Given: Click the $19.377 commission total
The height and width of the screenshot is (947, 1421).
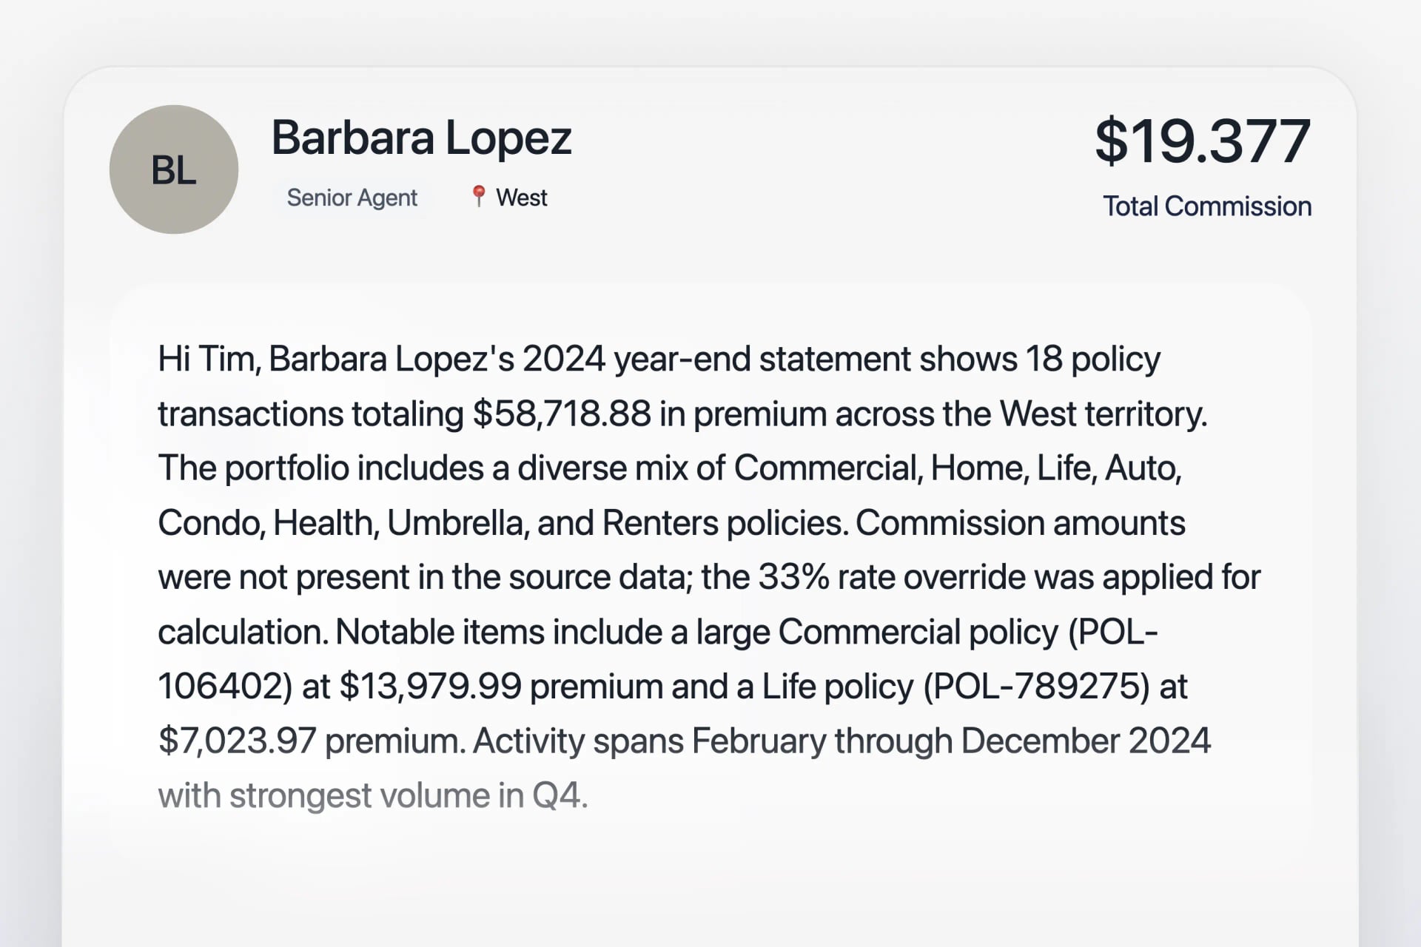Looking at the screenshot, I should (1203, 141).
